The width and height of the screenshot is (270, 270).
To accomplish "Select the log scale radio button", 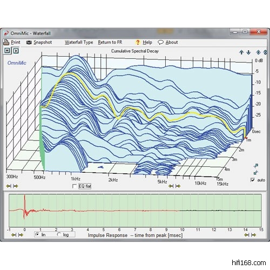I will [x=59, y=234].
